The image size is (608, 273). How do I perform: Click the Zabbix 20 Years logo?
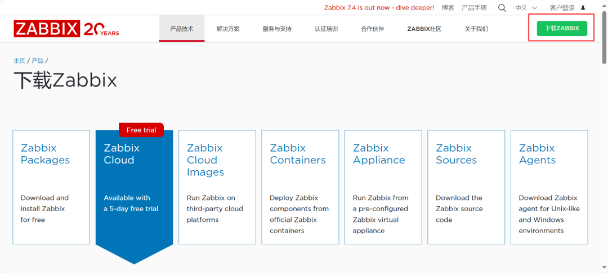[66, 29]
